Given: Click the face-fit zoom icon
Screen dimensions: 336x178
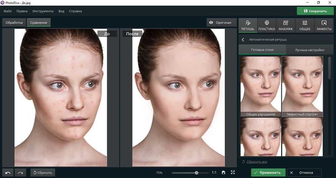Looking at the screenshot, I should [x=223, y=173].
